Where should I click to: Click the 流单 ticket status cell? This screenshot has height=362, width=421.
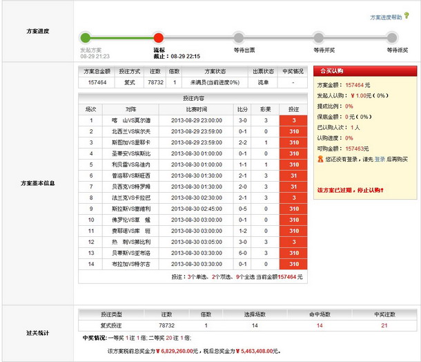(263, 82)
